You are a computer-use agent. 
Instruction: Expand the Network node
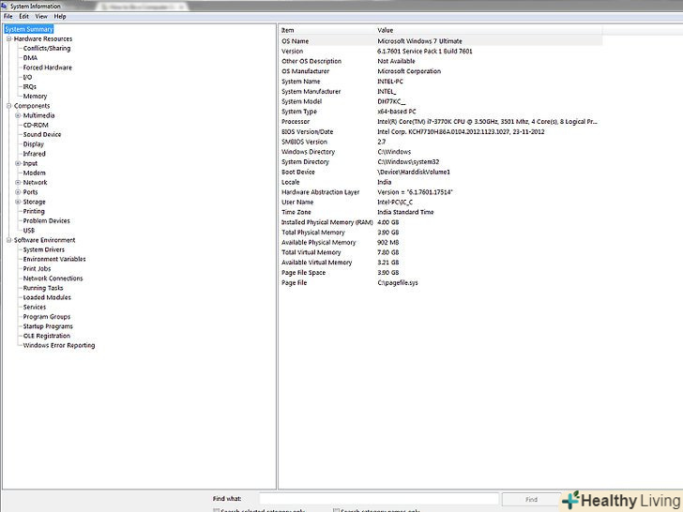point(18,183)
